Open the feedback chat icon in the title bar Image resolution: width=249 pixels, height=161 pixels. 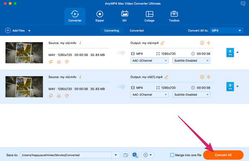point(243,3)
